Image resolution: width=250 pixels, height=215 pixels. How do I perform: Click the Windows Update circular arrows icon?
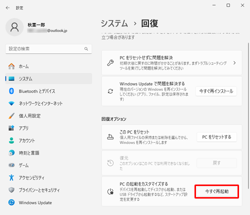(x=11, y=203)
